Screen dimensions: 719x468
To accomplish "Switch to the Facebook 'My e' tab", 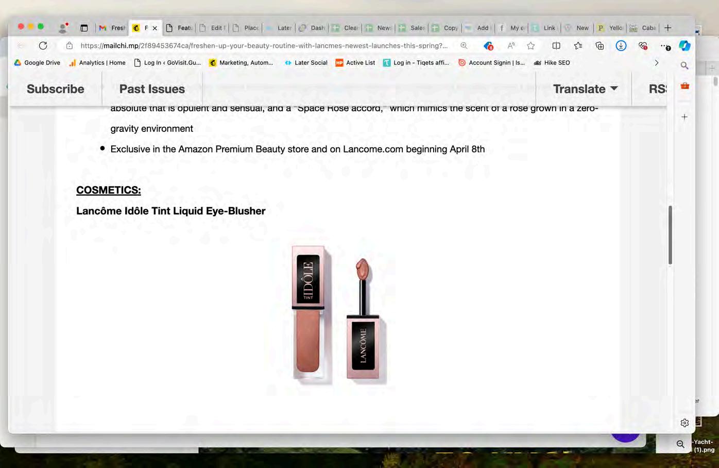I will click(x=511, y=28).
